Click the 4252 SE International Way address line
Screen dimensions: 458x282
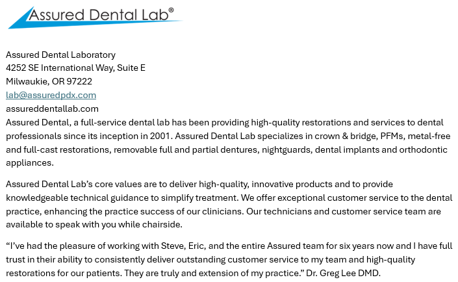click(x=75, y=68)
